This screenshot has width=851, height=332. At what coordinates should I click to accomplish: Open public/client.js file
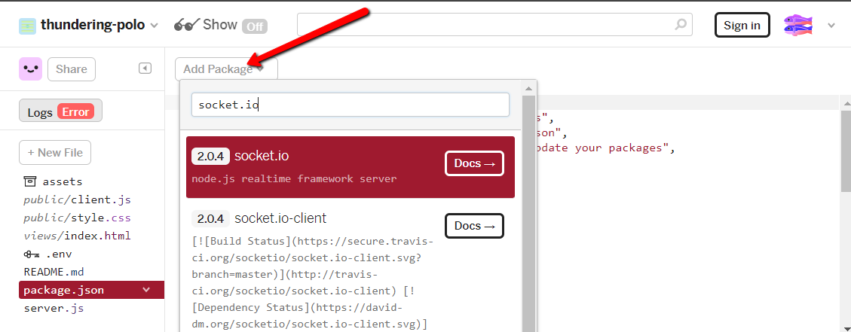point(77,200)
